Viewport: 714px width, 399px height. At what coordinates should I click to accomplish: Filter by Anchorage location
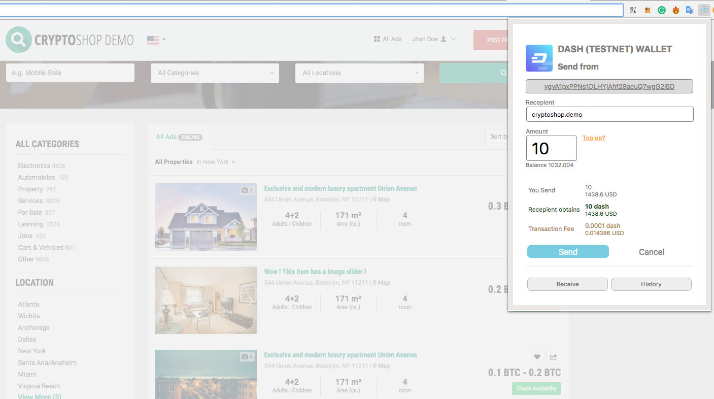click(34, 327)
